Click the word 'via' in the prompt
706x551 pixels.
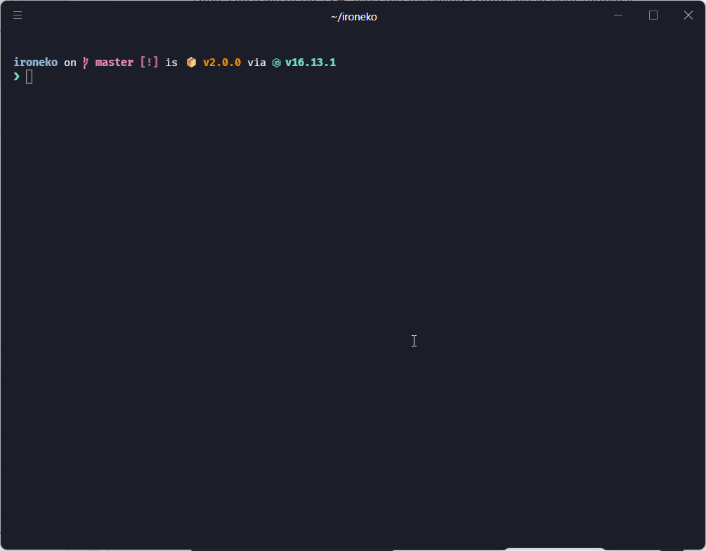(256, 63)
